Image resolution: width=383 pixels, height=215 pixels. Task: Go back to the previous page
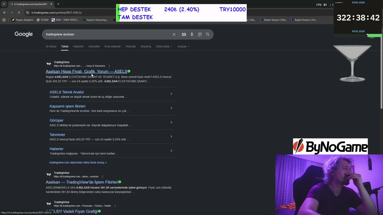click(x=4, y=13)
